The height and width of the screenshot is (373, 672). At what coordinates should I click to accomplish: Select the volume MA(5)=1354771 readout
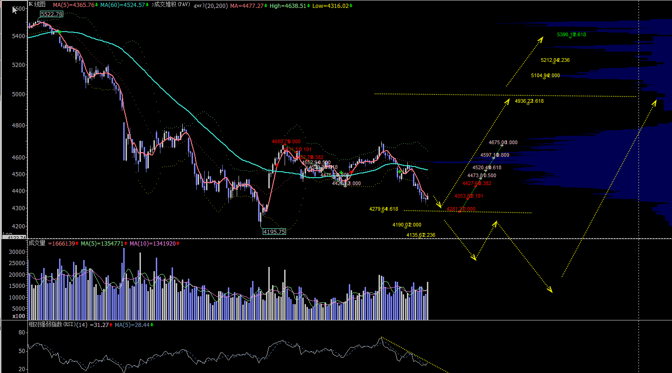[103, 243]
